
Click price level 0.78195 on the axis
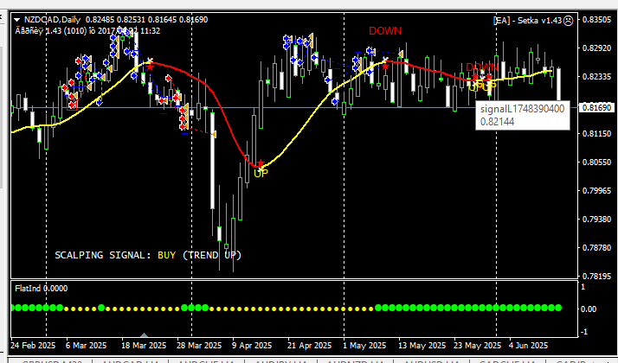click(x=596, y=277)
